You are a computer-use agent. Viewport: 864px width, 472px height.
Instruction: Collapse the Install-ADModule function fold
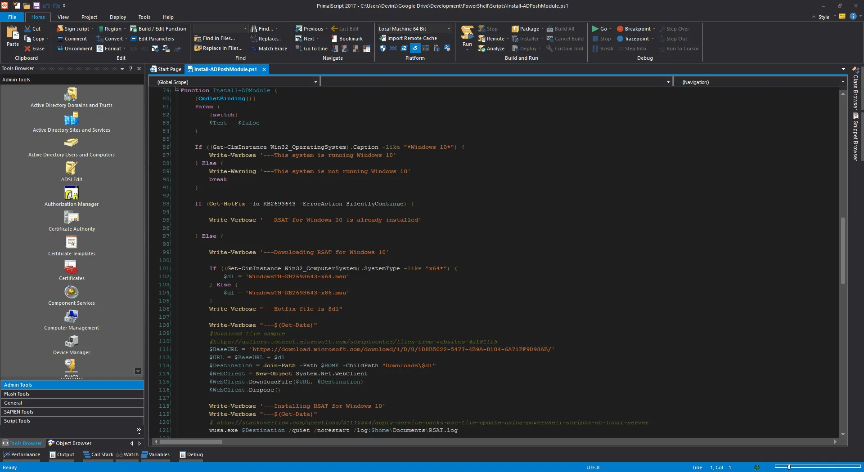177,90
